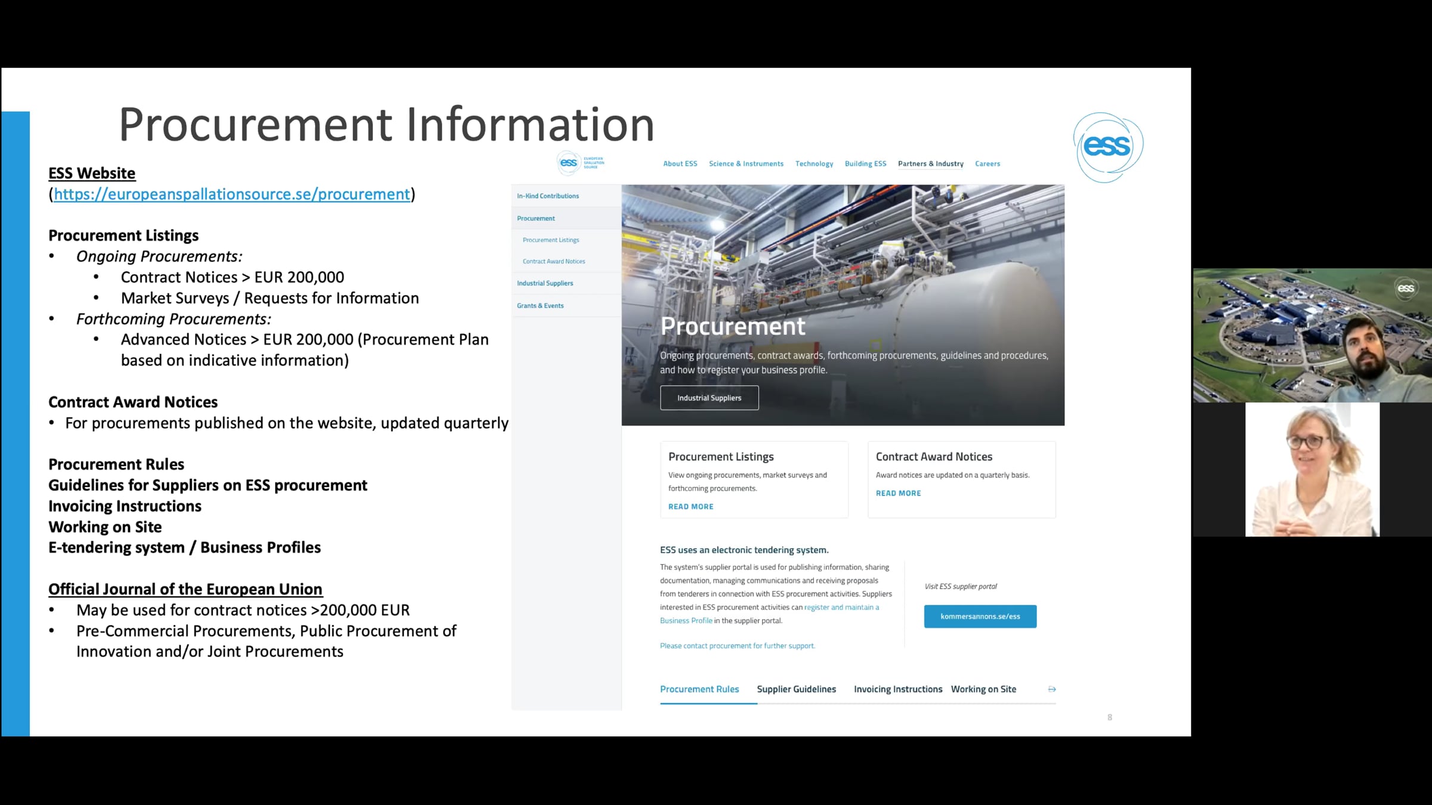Viewport: 1432px width, 805px height.
Task: Follow the register and maintain a Business Profile link
Action: pyautogui.click(x=841, y=607)
